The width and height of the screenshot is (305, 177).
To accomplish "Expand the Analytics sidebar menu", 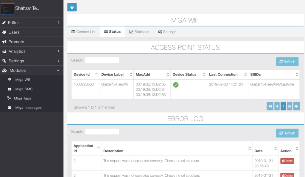I will [32, 51].
